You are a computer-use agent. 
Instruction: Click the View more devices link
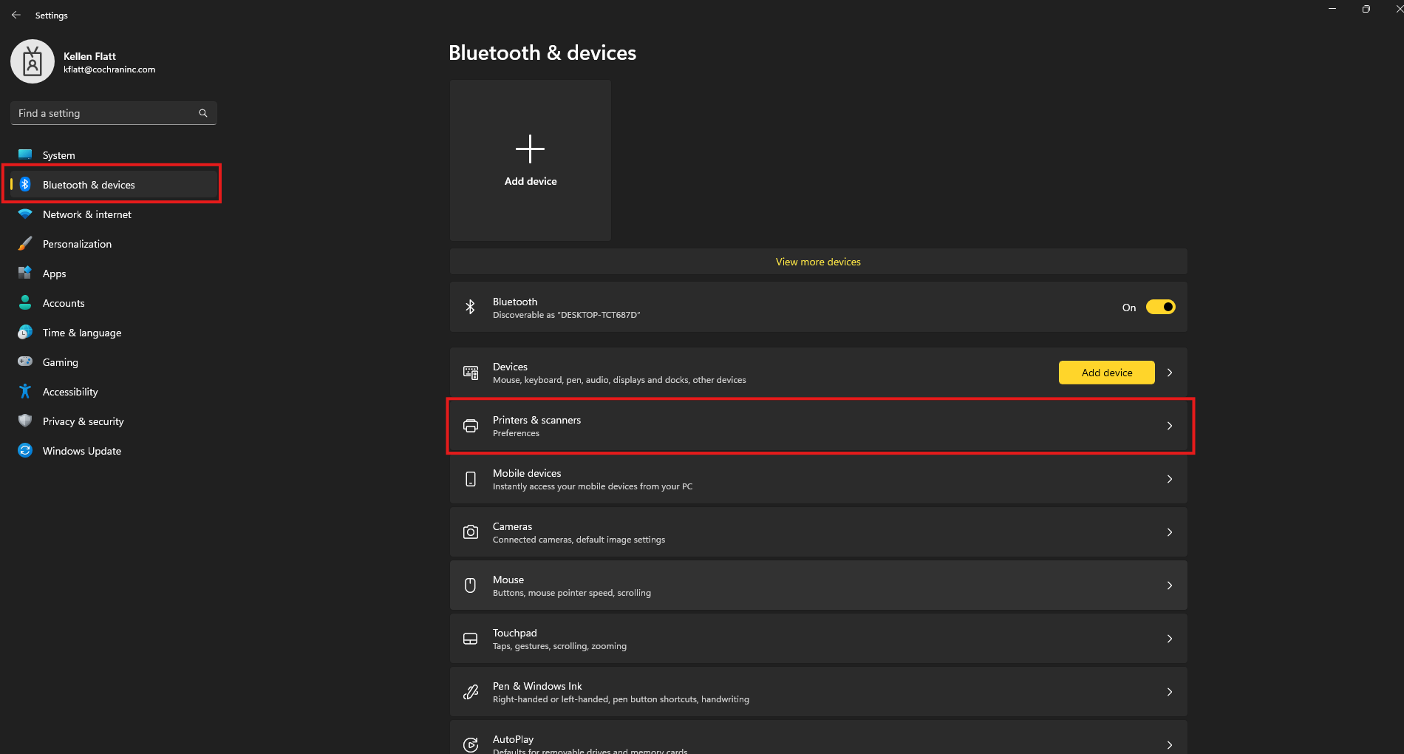point(818,262)
